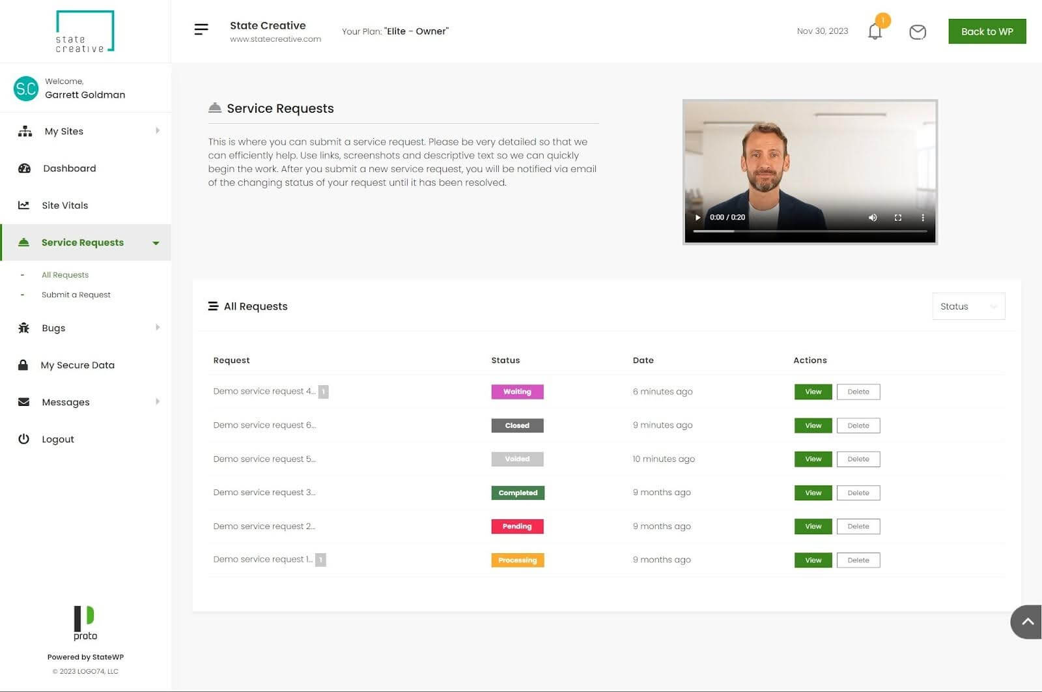Click the scroll-to-top arrow button
This screenshot has height=692, width=1042.
click(1028, 622)
